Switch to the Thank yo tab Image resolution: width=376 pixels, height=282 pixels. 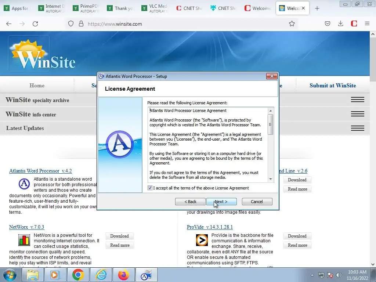[x=120, y=8]
